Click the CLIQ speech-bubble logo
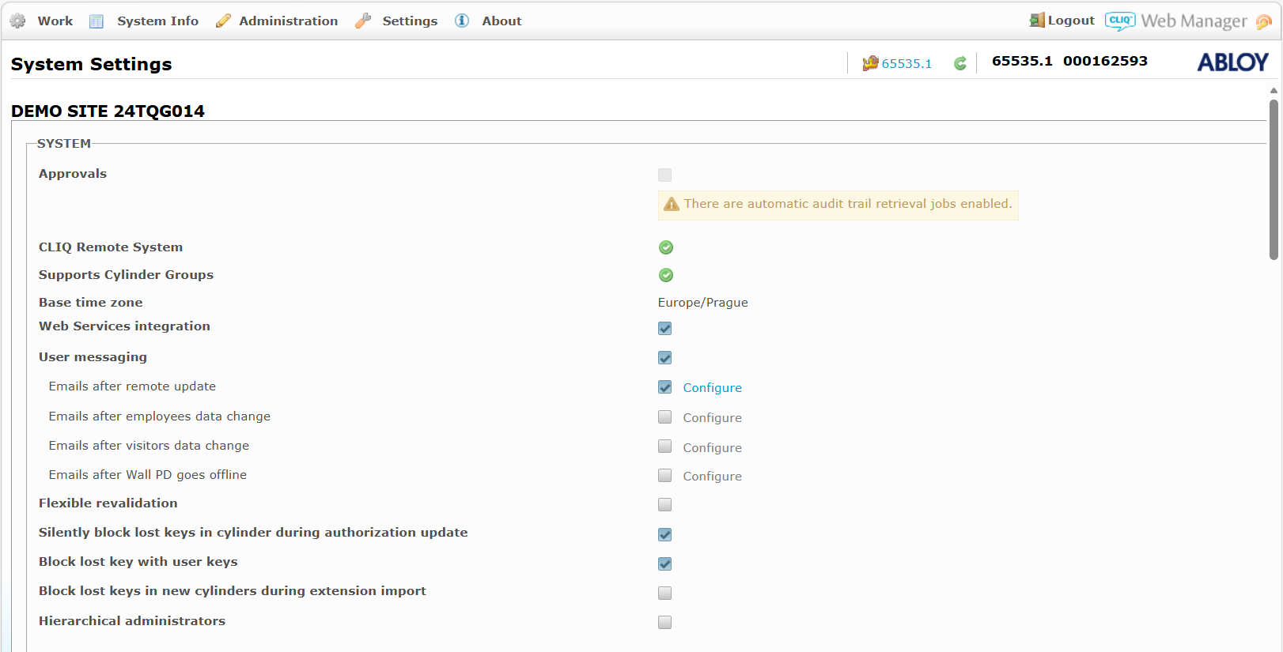The width and height of the screenshot is (1283, 652). 1120,21
